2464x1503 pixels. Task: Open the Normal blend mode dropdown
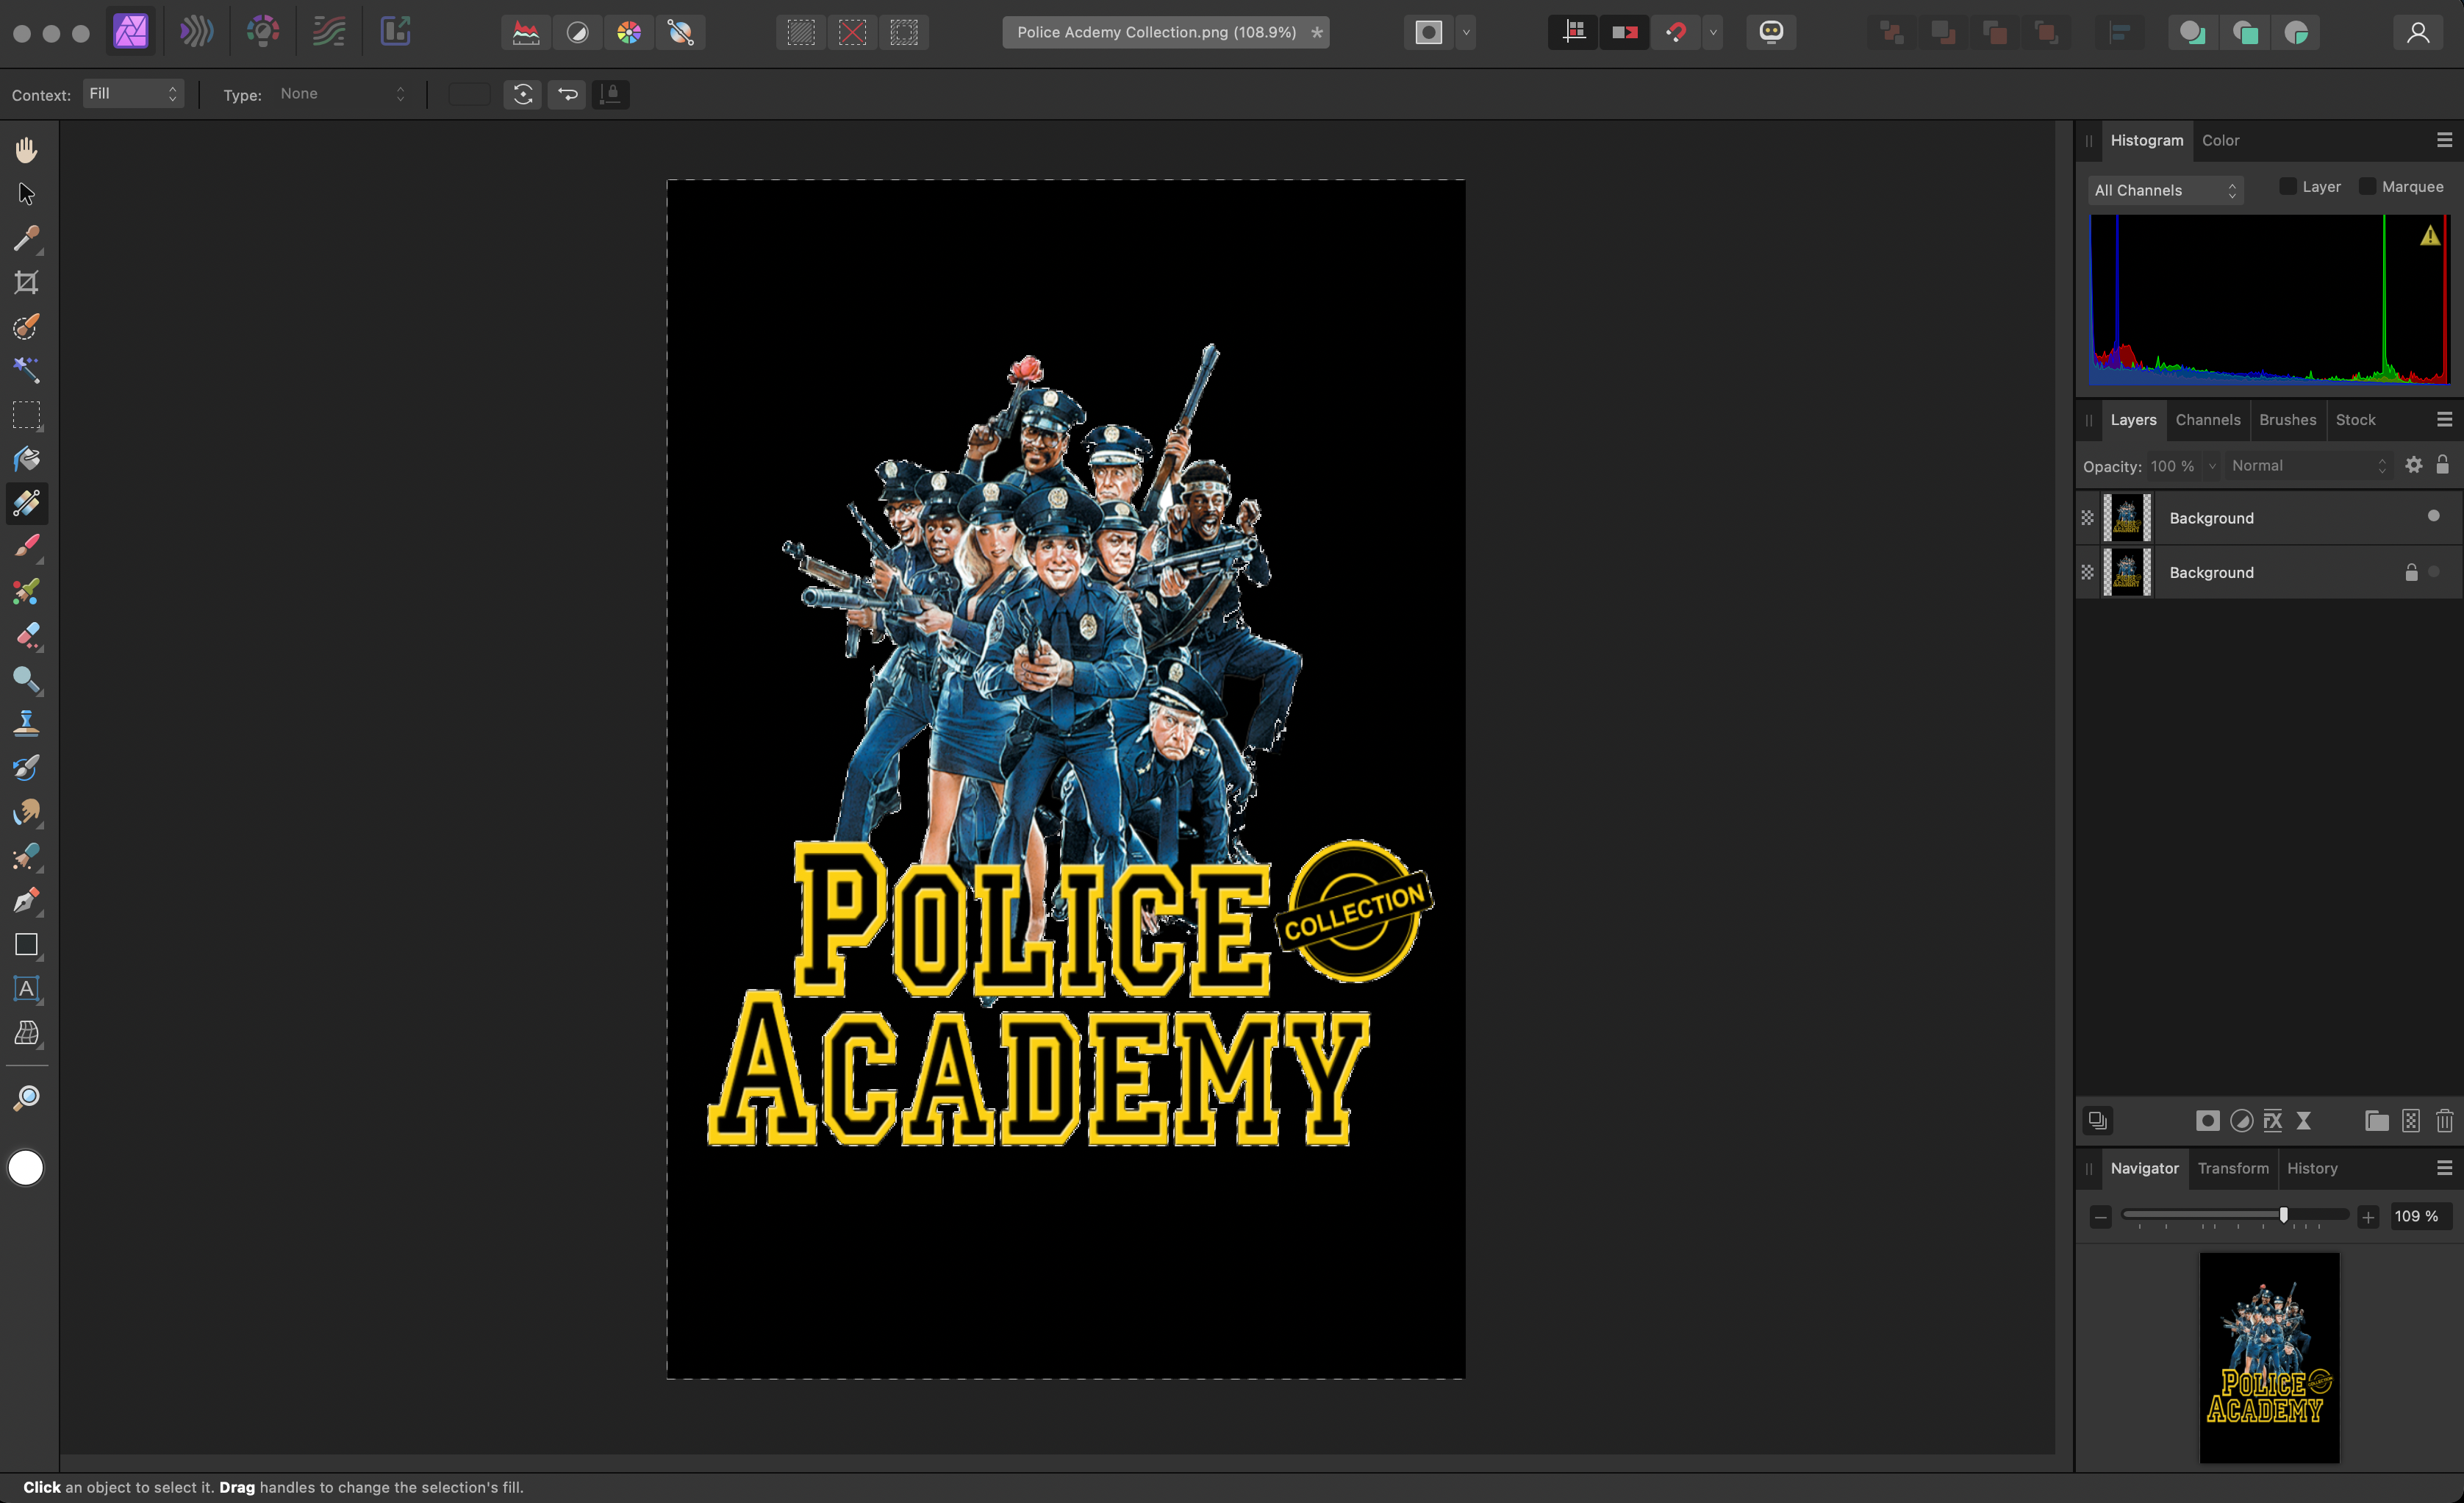[2308, 466]
